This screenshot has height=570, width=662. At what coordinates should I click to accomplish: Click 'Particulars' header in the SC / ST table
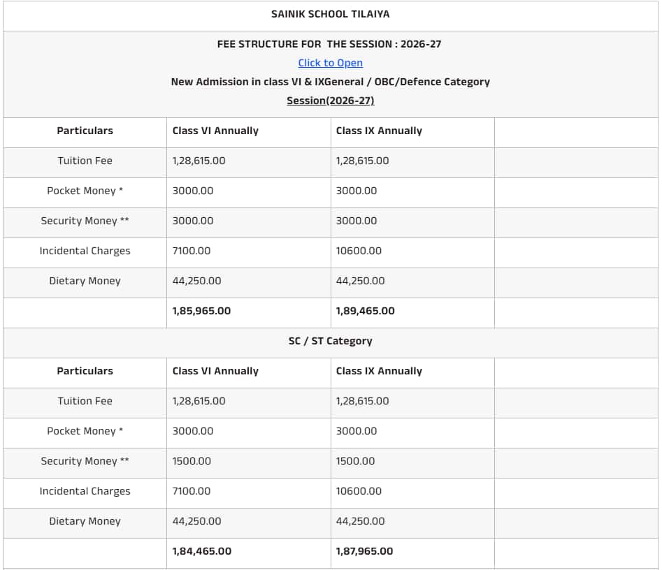pyautogui.click(x=85, y=371)
